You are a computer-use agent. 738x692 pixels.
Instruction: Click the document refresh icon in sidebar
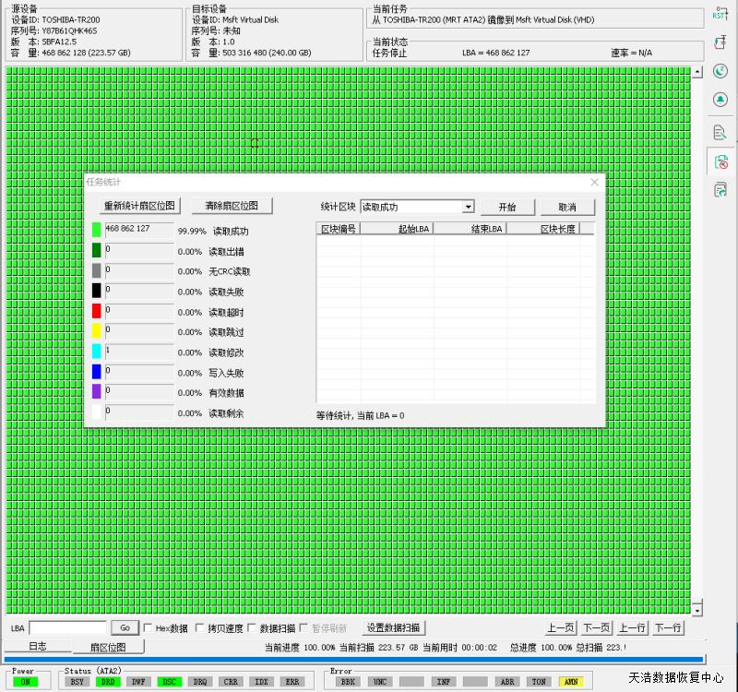tap(720, 190)
